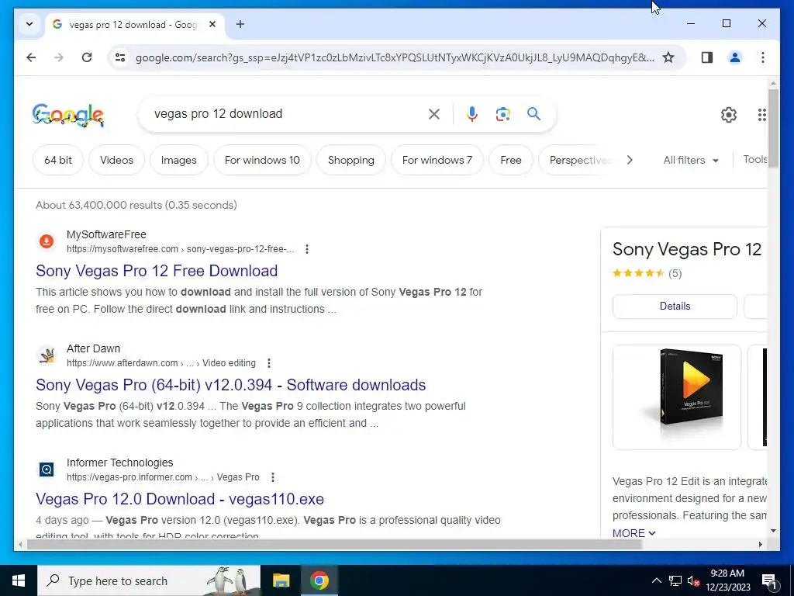This screenshot has height=596, width=794.
Task: Open the Windows Start menu
Action: pos(19,580)
